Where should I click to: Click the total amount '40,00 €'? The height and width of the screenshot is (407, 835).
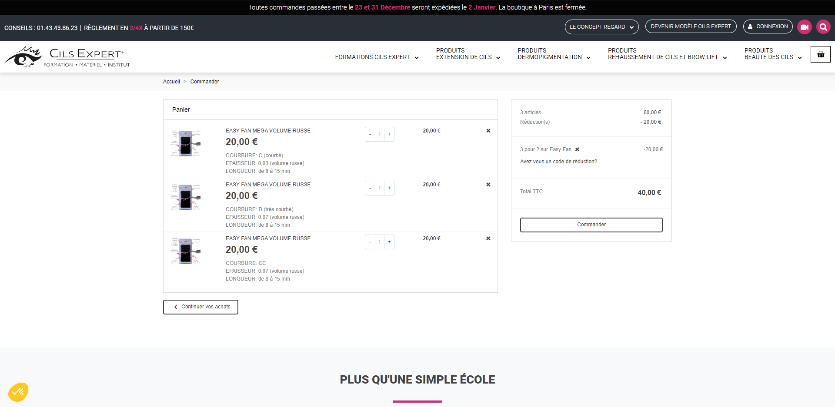tap(649, 192)
